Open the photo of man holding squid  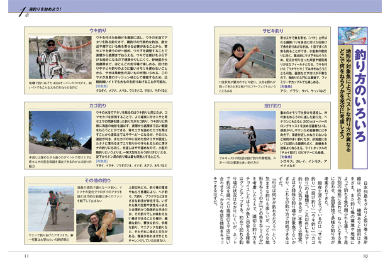[x=100, y=226]
